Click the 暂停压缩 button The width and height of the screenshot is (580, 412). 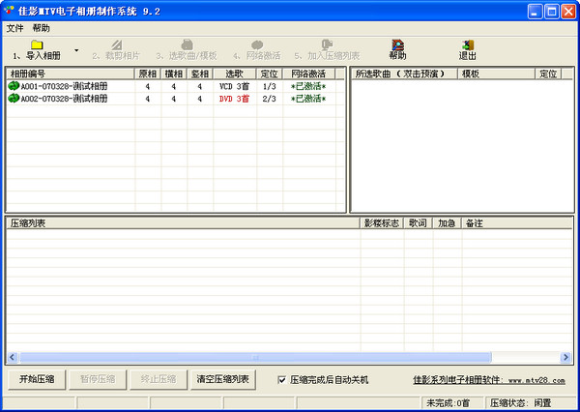(98, 379)
